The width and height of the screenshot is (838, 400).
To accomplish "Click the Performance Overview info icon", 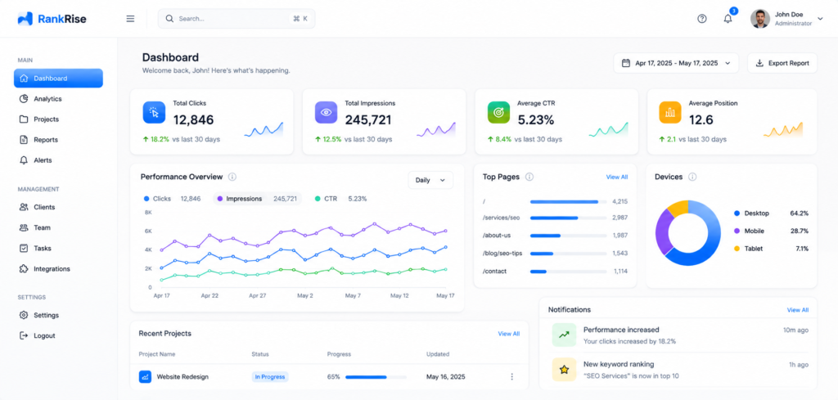I will click(x=232, y=177).
